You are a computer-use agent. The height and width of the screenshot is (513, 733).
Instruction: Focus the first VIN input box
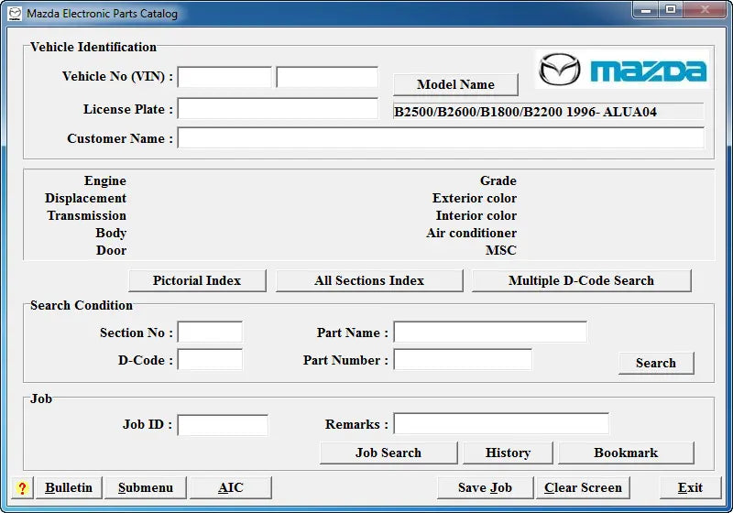point(224,77)
